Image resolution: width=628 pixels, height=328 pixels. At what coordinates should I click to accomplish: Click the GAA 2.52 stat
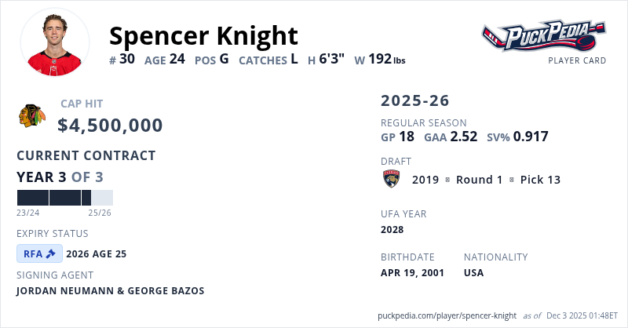coord(451,137)
